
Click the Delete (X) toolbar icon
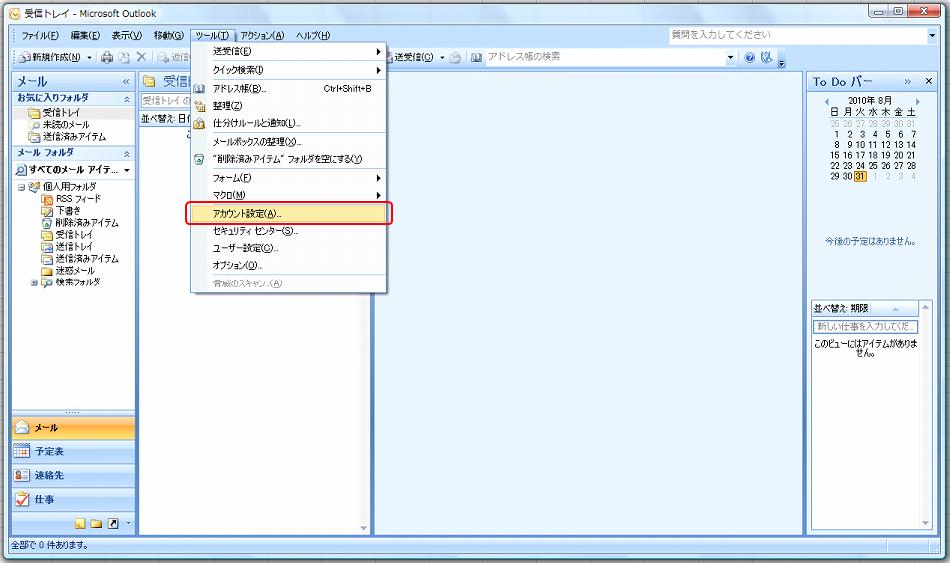141,57
